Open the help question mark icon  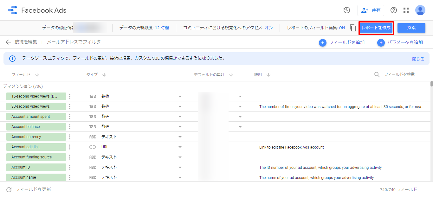(394, 10)
